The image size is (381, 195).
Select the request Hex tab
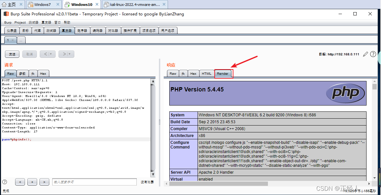(x=43, y=74)
